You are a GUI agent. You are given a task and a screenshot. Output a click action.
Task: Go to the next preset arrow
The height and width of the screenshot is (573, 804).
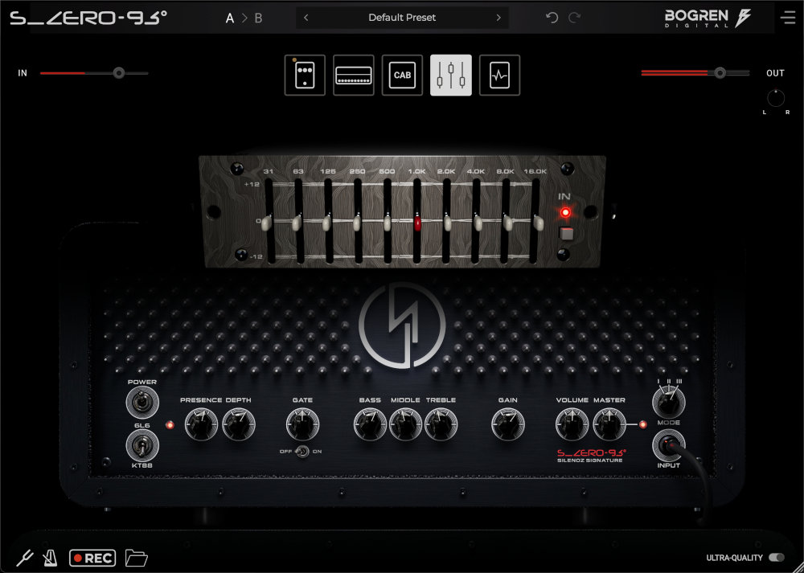(x=498, y=18)
